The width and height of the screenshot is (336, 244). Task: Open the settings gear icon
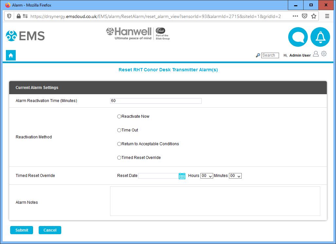(x=324, y=54)
